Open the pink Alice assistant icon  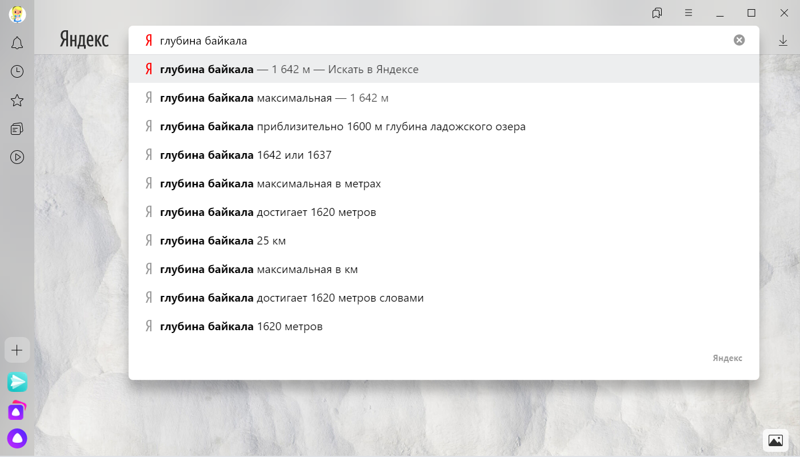pyautogui.click(x=17, y=410)
